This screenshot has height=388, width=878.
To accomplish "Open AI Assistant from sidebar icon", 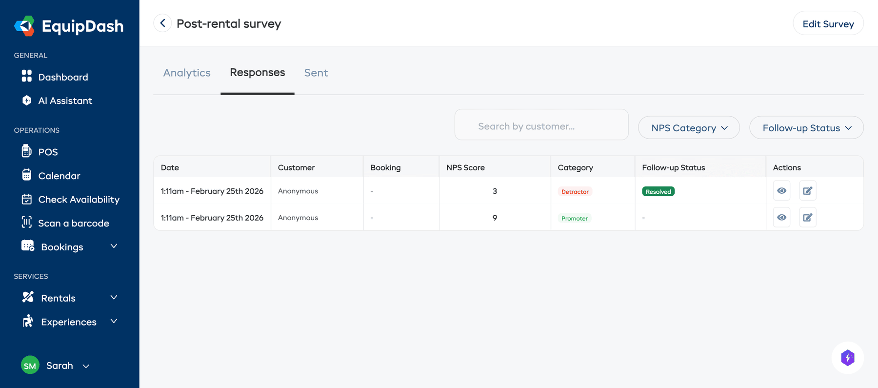I will [x=27, y=100].
